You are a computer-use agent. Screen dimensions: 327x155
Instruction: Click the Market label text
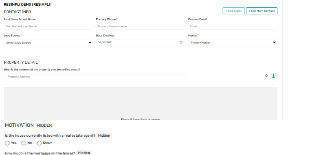[193, 36]
